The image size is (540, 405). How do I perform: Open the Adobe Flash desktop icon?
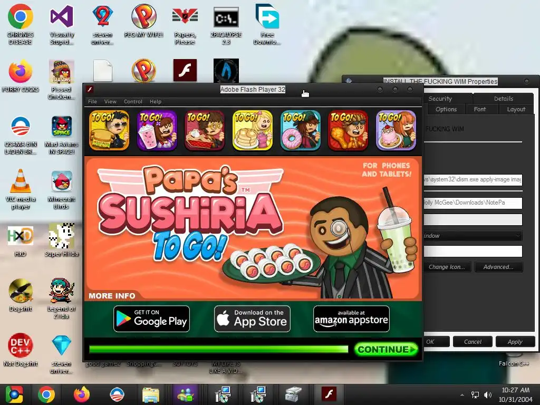pyautogui.click(x=185, y=70)
